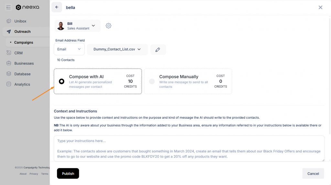
Task: Click the Unibox sidebar icon
Action: [x=9, y=21]
